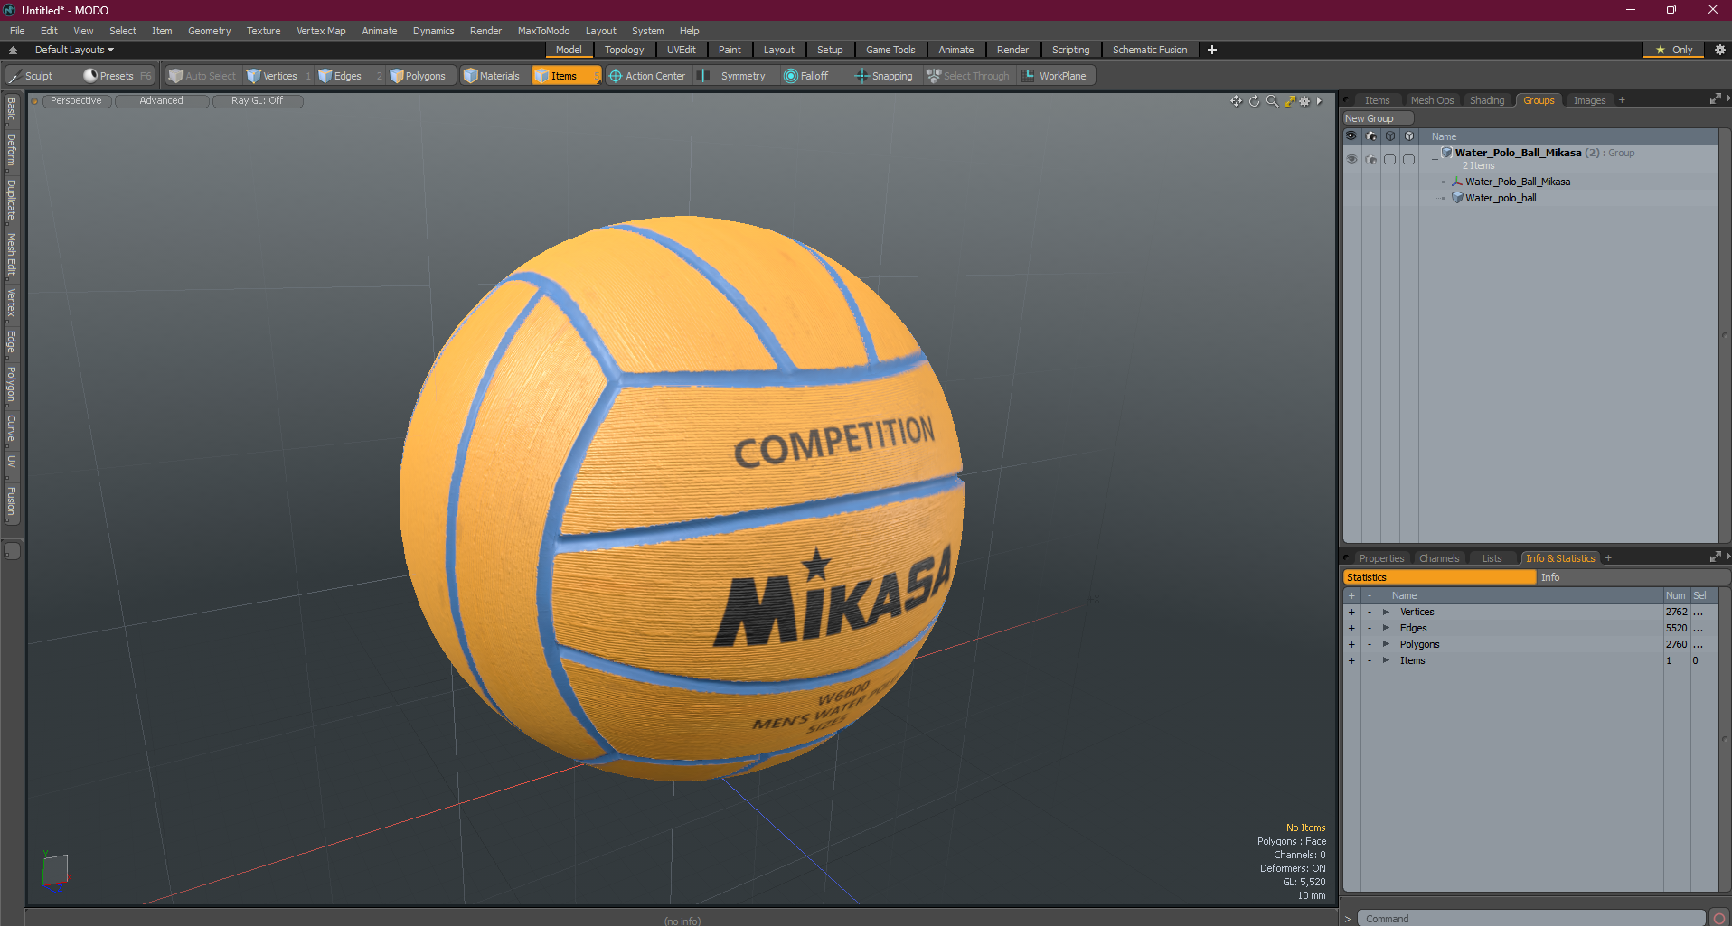The height and width of the screenshot is (926, 1732).
Task: Open viewport settings gear icon
Action: coord(1304,101)
